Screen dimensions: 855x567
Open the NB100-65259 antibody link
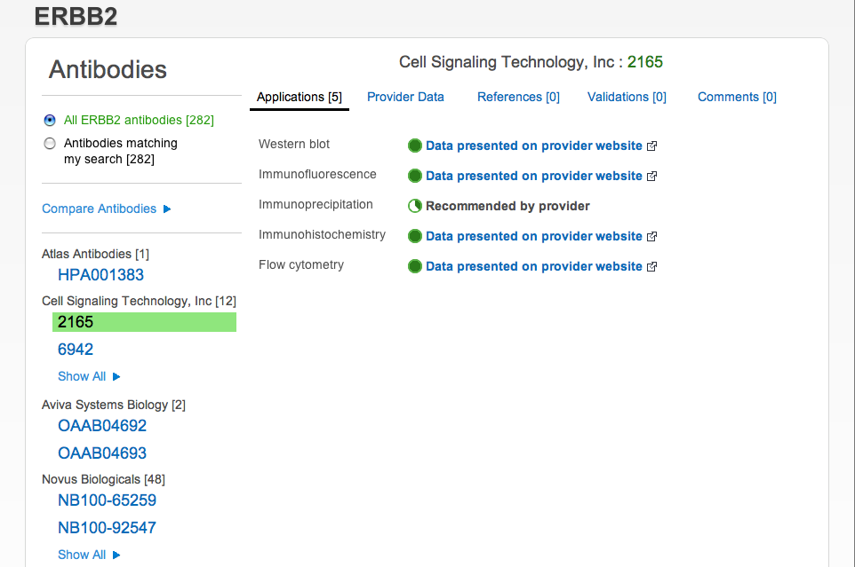[x=107, y=500]
